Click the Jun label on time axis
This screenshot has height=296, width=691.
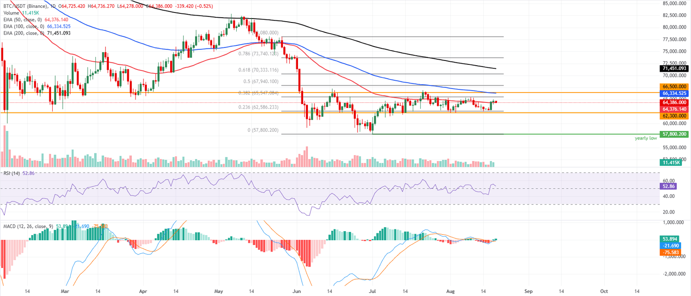(297, 291)
